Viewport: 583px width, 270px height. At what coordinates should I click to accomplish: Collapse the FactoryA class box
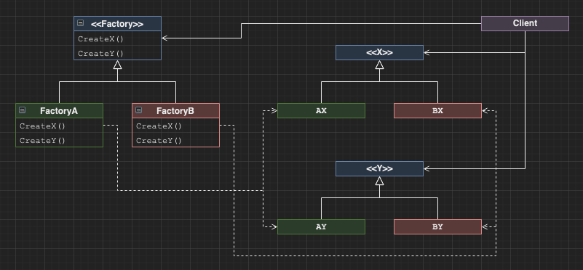(23, 110)
